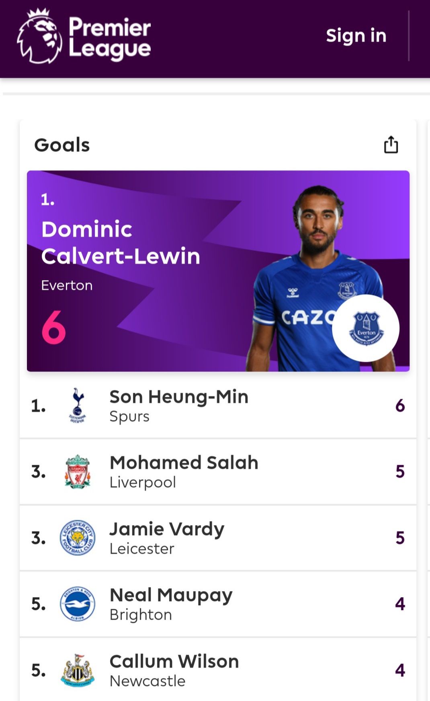
Task: Tap the Goals card heading
Action: 62,145
